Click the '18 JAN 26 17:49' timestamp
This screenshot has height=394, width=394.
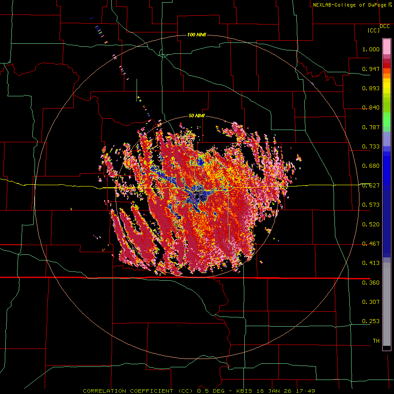(286, 391)
